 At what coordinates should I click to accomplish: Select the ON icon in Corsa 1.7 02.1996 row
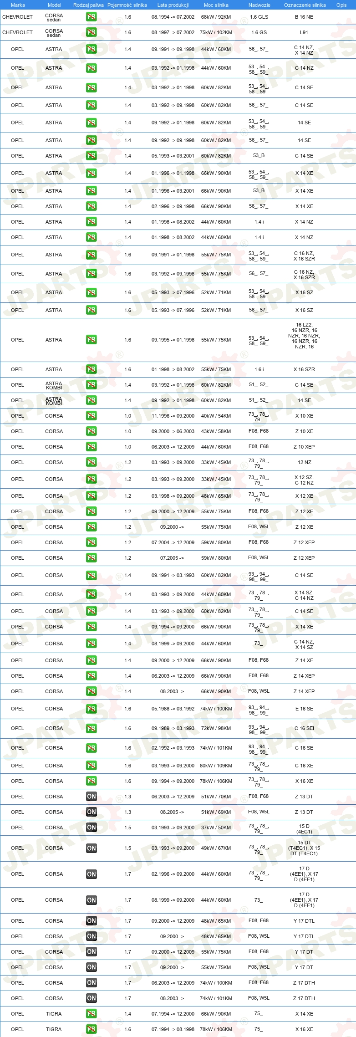click(91, 874)
